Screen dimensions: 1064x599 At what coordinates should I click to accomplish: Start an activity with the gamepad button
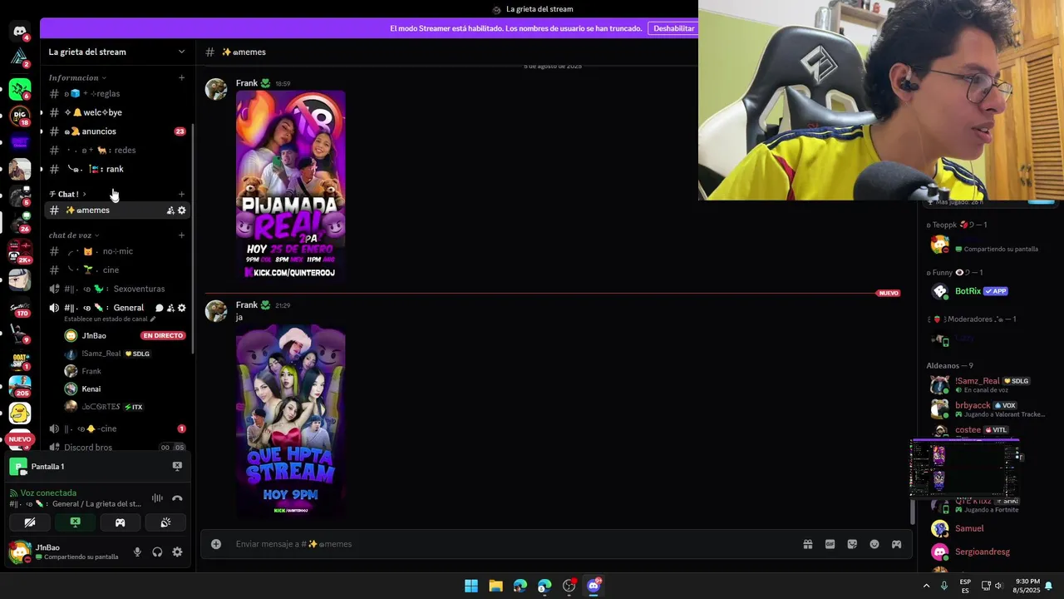pos(120,522)
